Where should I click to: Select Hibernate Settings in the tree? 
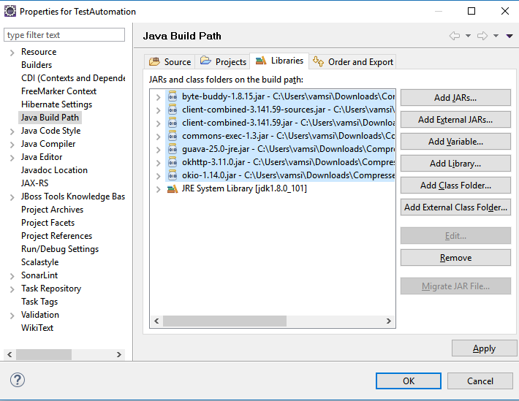click(x=56, y=104)
